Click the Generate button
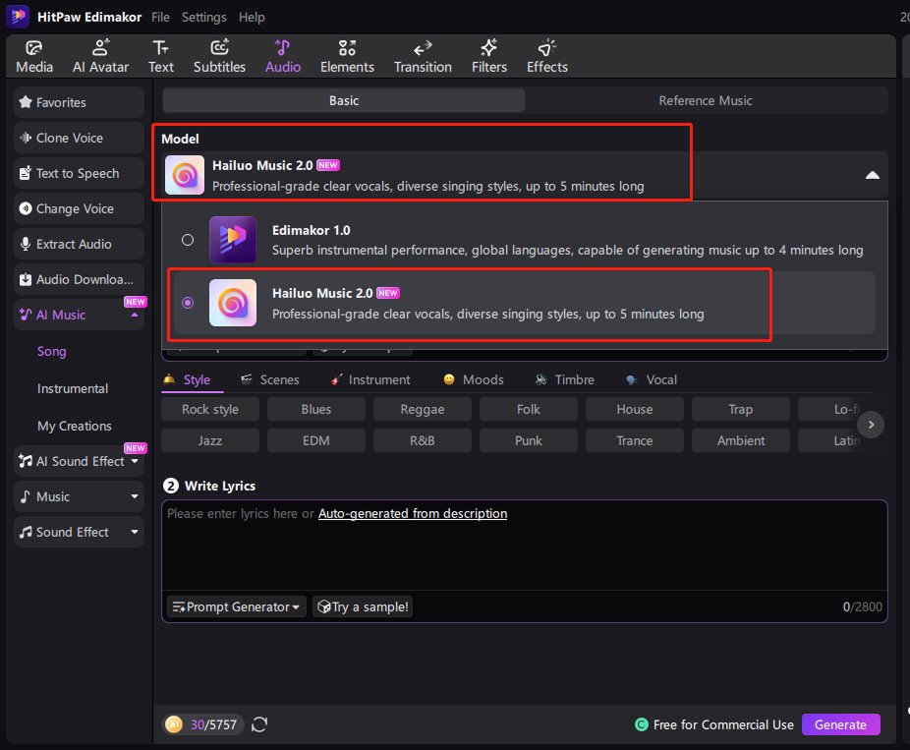The height and width of the screenshot is (750, 910). point(840,724)
